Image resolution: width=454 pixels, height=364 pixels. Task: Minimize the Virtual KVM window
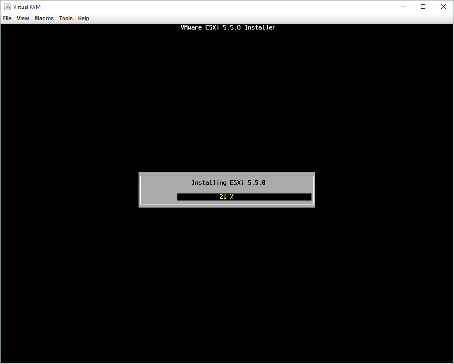pyautogui.click(x=403, y=7)
